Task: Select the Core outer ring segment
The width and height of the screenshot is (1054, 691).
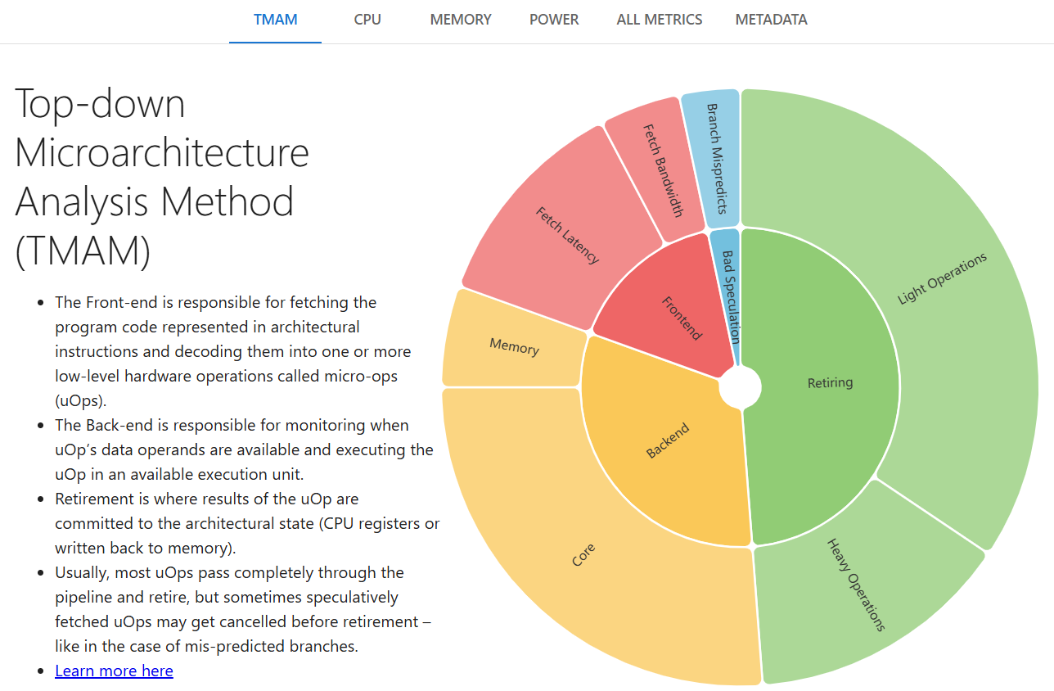Action: (x=583, y=555)
